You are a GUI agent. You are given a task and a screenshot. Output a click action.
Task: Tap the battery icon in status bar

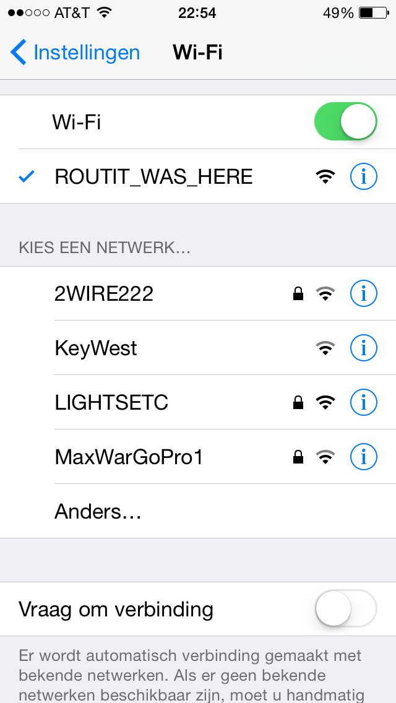[374, 13]
